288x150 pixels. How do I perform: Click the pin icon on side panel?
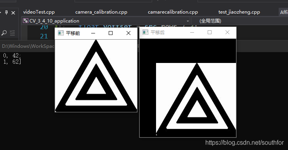7,13
